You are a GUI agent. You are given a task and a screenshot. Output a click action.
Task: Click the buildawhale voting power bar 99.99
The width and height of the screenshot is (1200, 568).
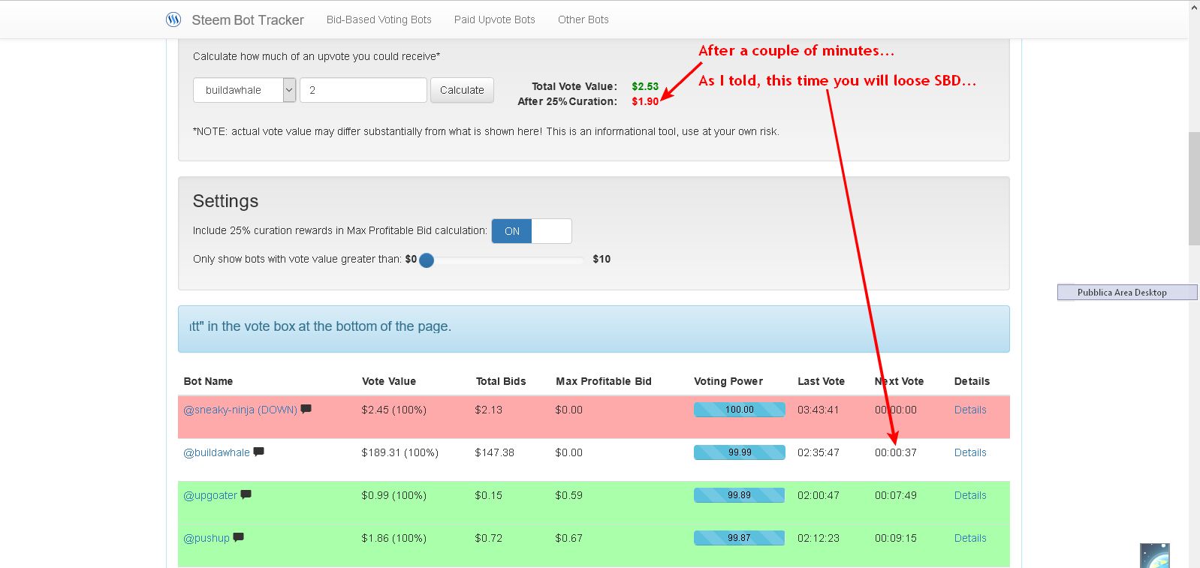(x=740, y=452)
